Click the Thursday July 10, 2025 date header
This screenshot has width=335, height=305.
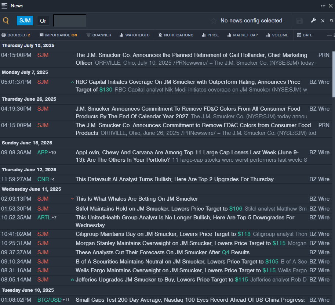click(28, 46)
